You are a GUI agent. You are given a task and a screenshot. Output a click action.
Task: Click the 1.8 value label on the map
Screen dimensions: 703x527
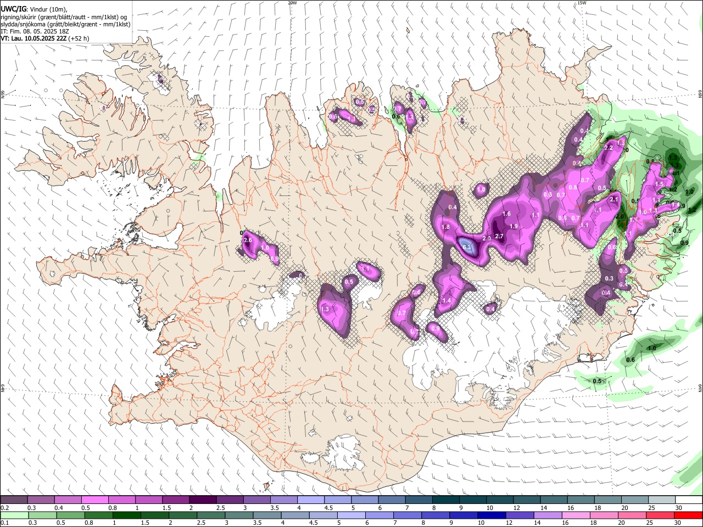[445, 227]
